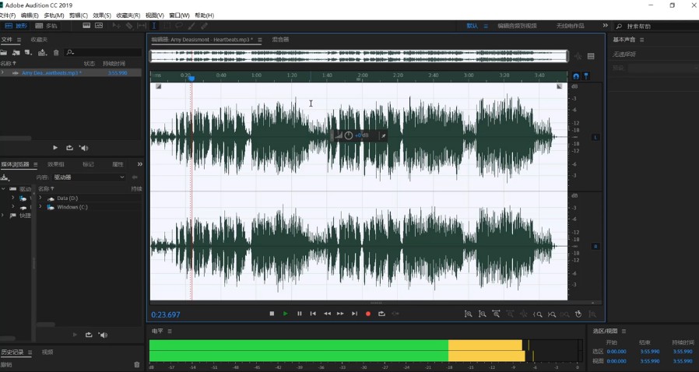The image size is (699, 372).
Task: Switch to the Mixer (混音器) tab
Action: pos(280,40)
